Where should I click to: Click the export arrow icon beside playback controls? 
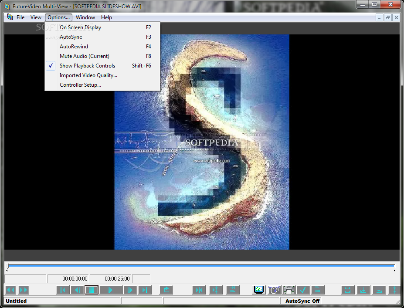tap(166, 290)
